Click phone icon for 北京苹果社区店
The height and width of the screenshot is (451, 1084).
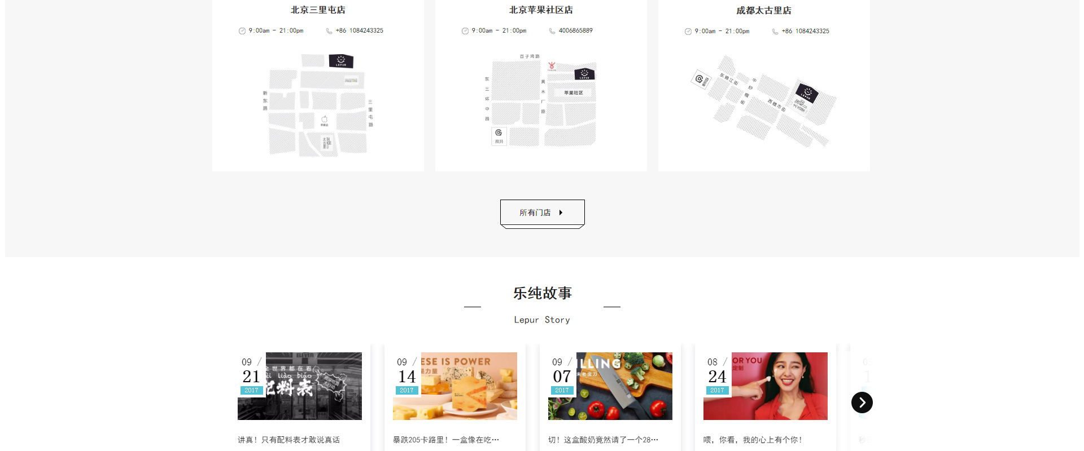tap(552, 31)
